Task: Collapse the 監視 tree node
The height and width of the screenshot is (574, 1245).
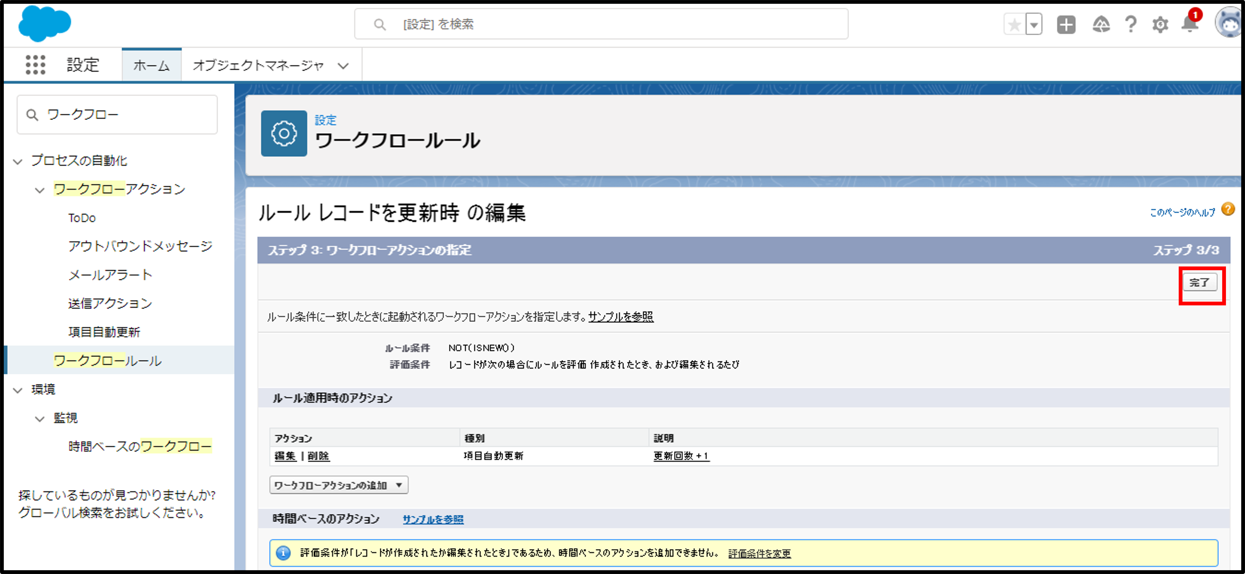Action: (x=40, y=418)
